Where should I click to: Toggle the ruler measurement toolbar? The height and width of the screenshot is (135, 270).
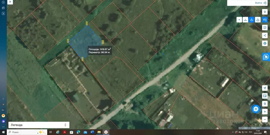click(265, 20)
